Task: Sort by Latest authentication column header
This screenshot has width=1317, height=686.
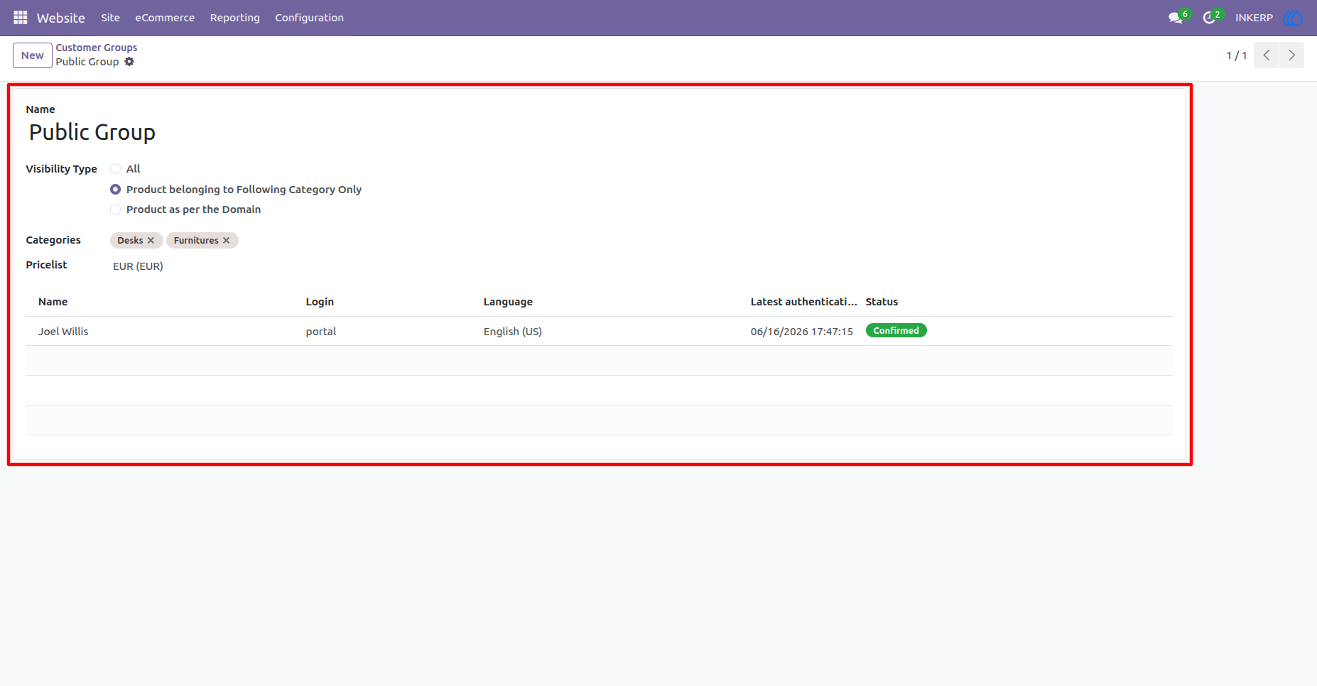Action: [x=803, y=302]
